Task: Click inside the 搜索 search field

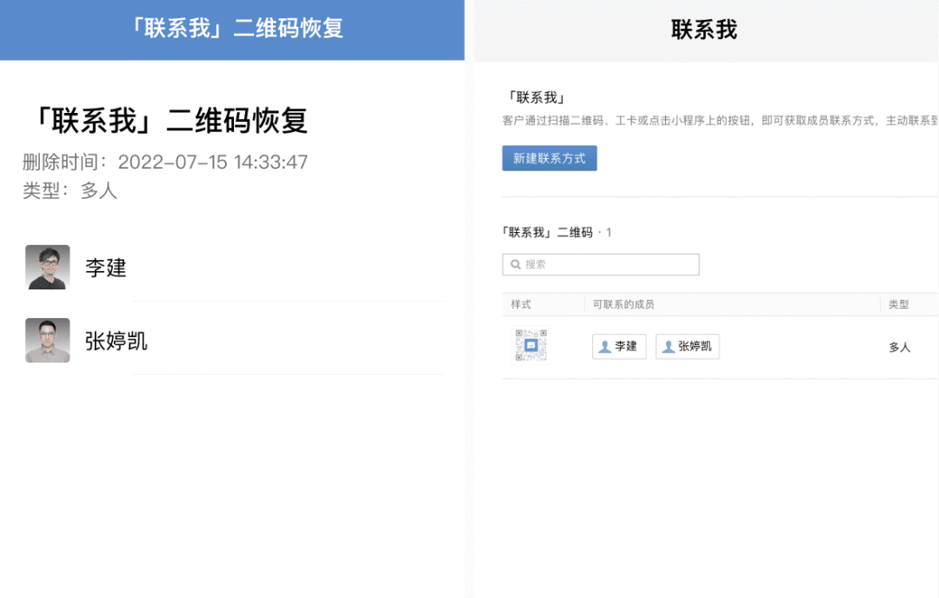Action: 600,264
